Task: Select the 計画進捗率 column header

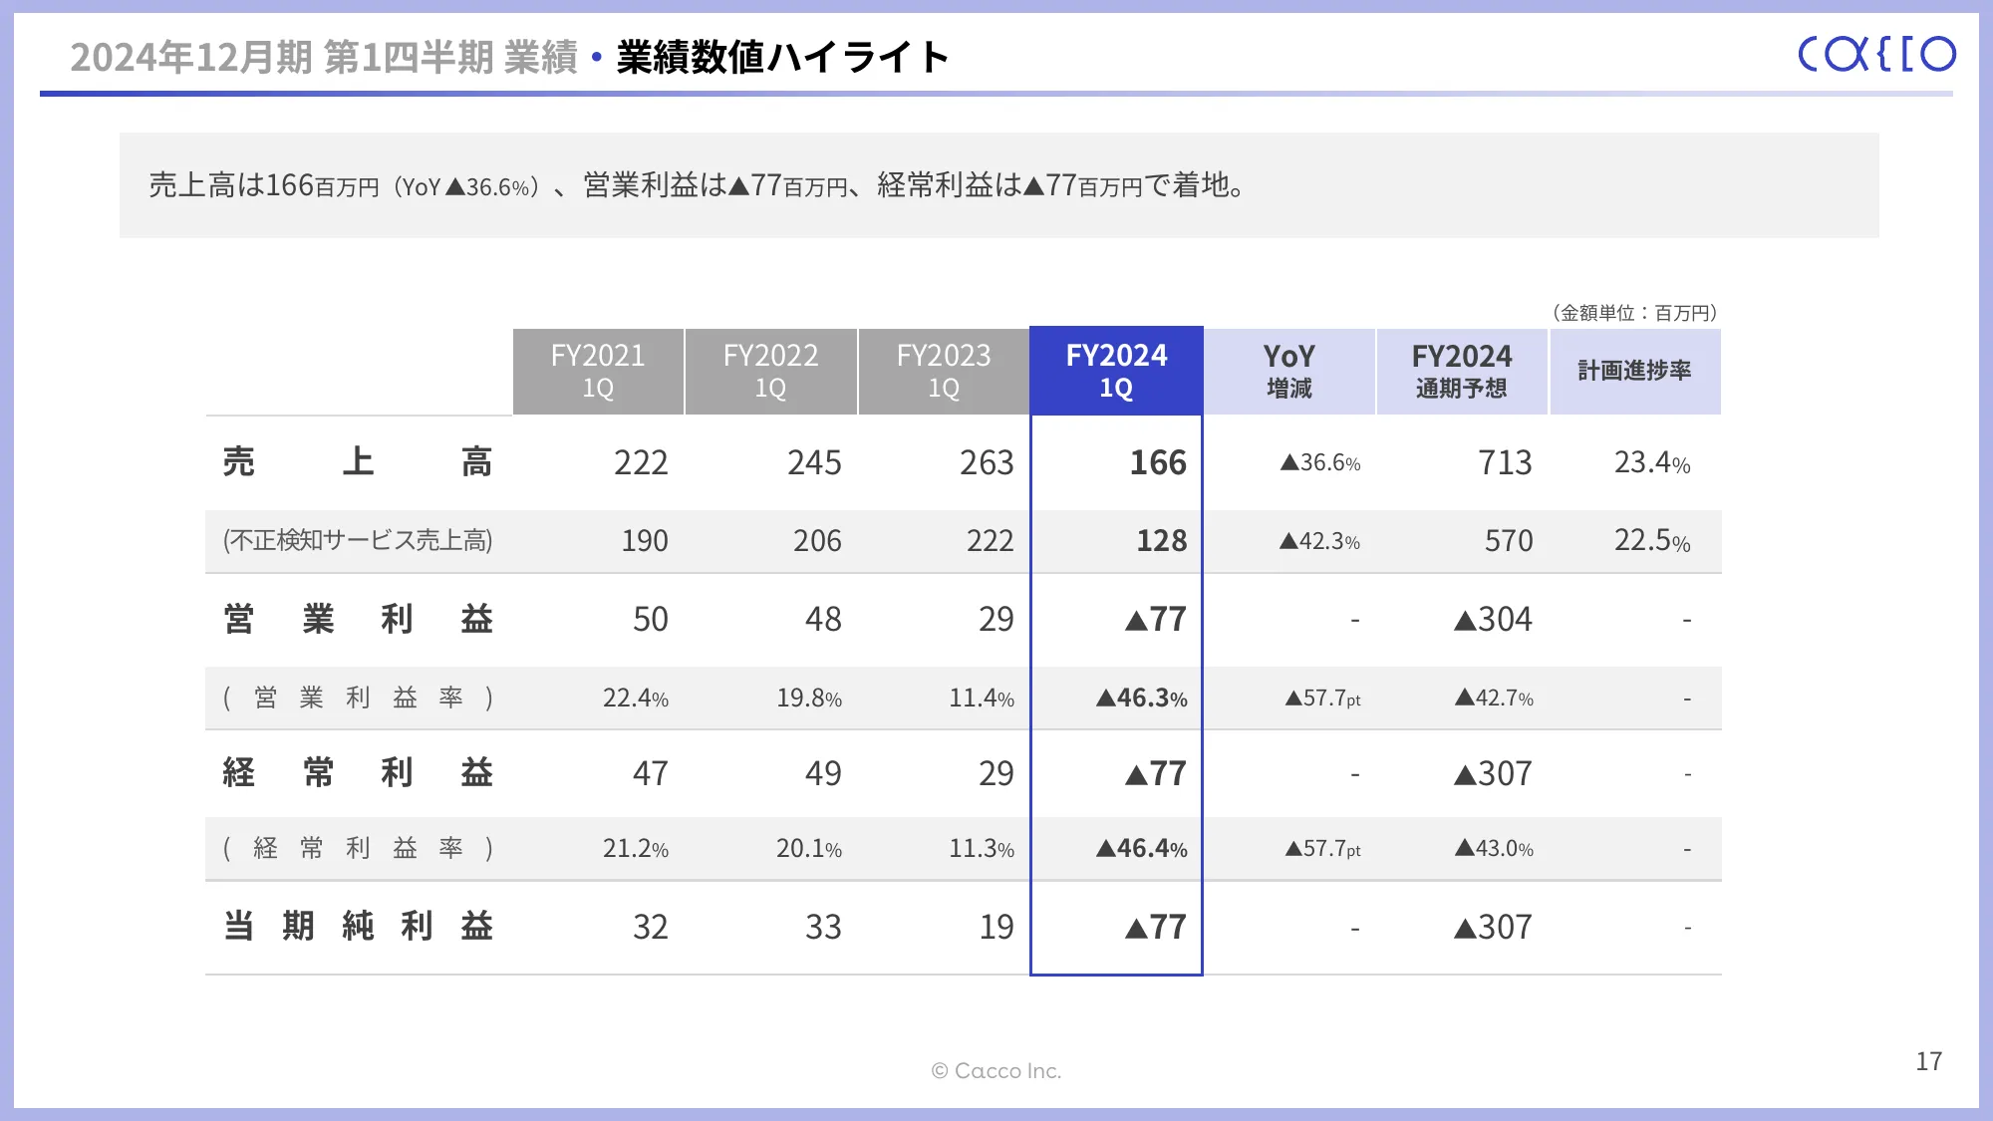Action: [1634, 371]
